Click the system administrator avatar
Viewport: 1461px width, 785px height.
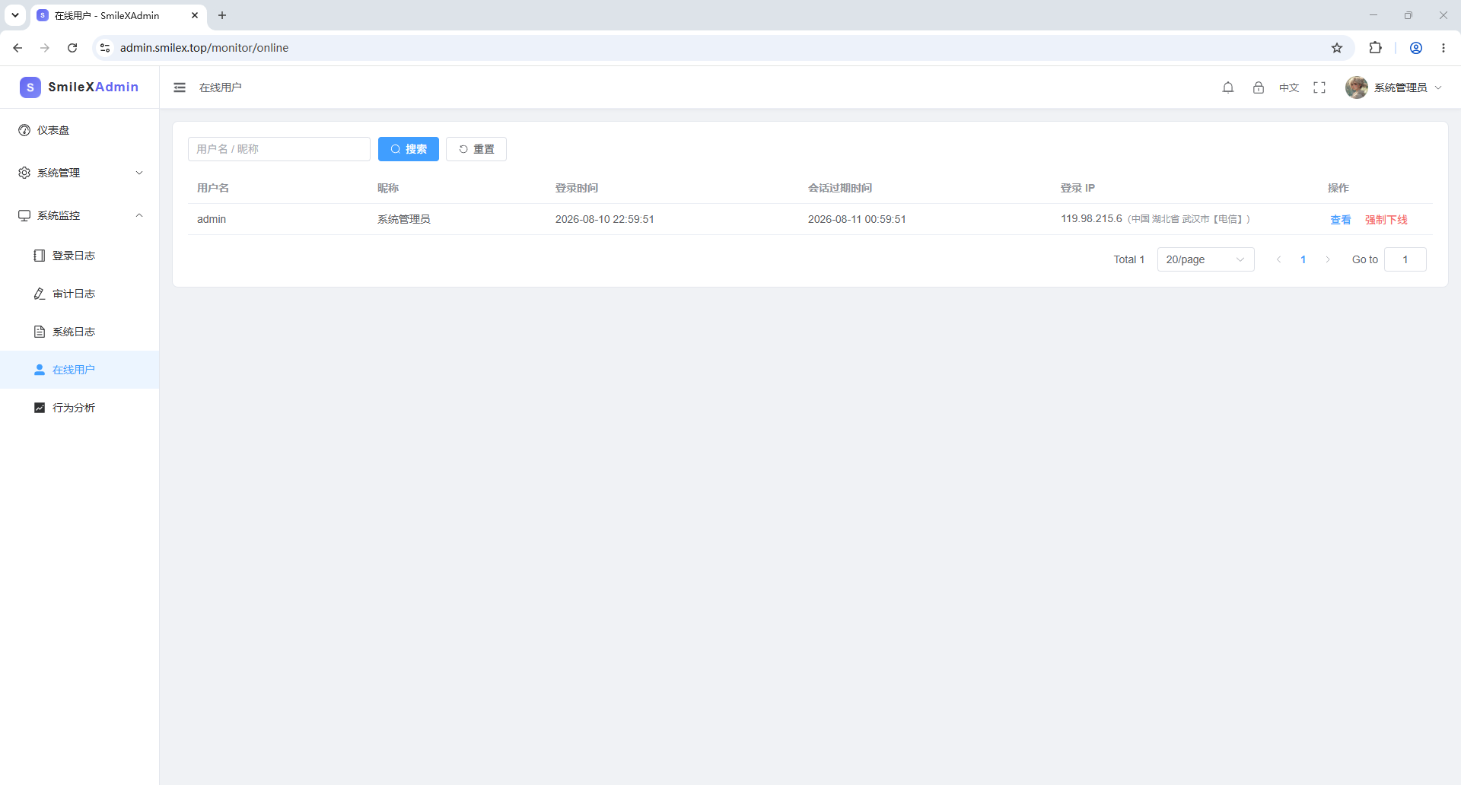tap(1357, 87)
